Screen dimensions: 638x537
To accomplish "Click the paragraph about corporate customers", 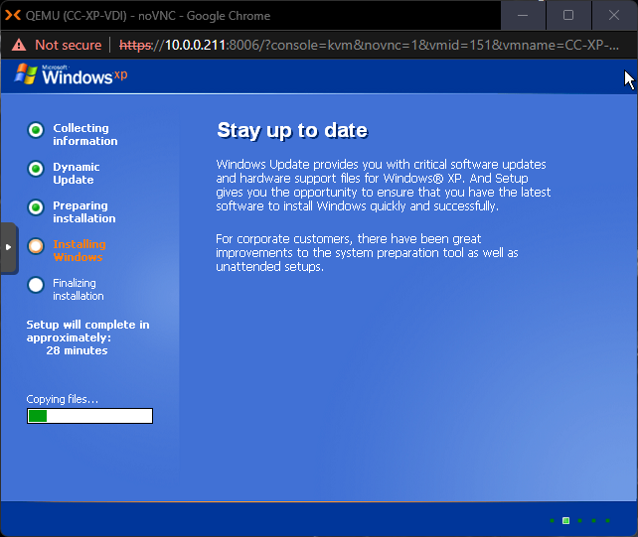I will 367,252.
